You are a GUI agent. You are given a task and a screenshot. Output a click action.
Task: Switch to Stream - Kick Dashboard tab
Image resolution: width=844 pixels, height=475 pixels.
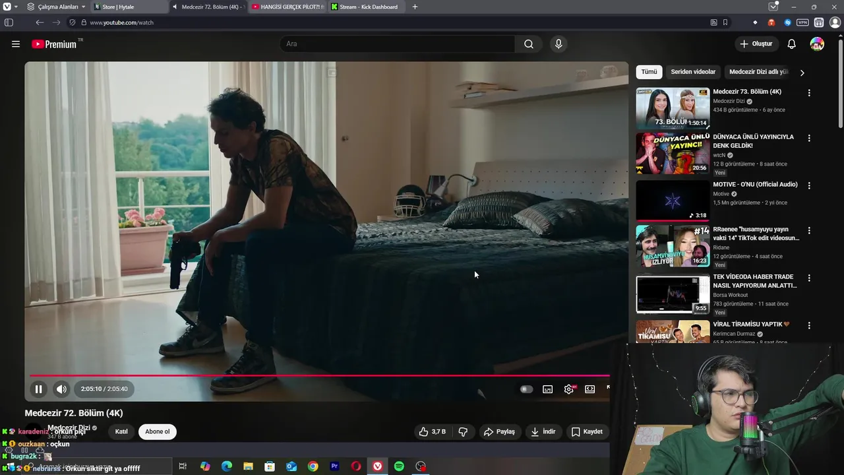(x=366, y=7)
